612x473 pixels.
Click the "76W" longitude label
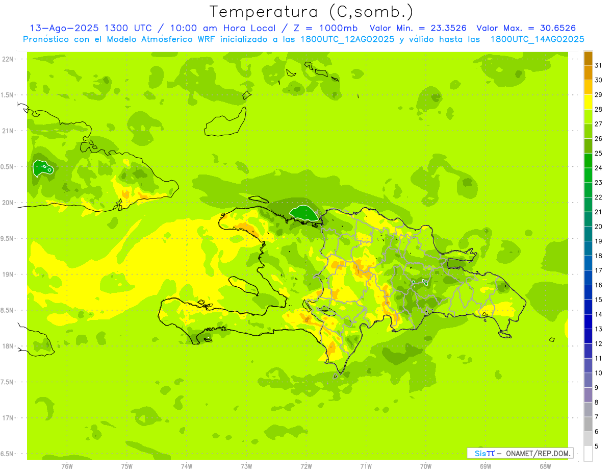[67, 466]
